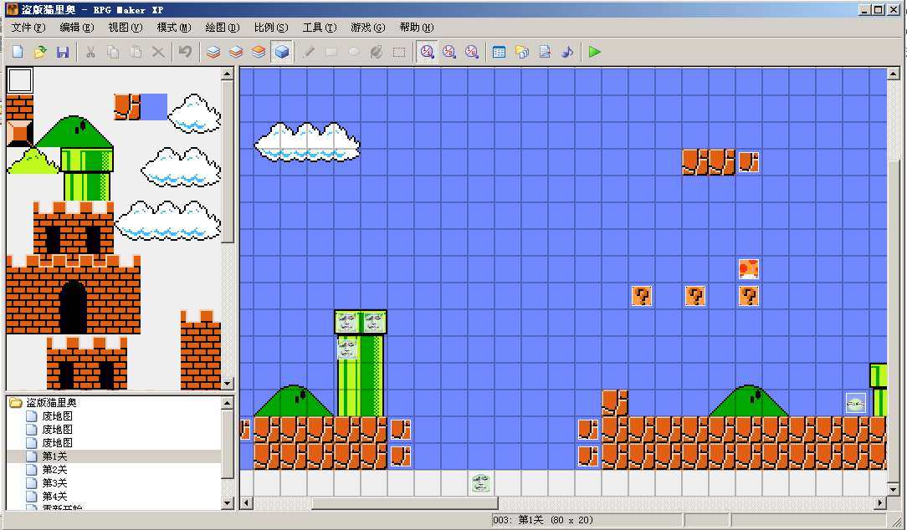The image size is (907, 530).
Task: Select the 盗版猫里奥 root folder in map tree
Action: tap(51, 402)
